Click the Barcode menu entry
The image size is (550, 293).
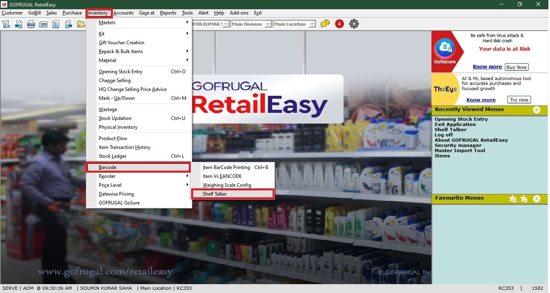(x=138, y=167)
